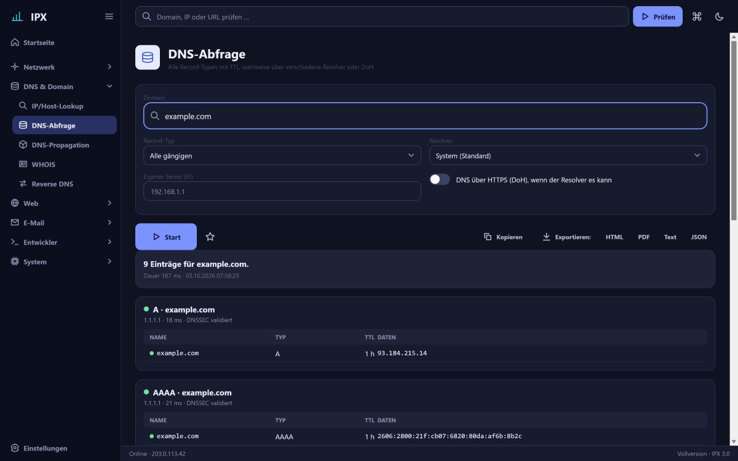Open the Record-Typ dropdown
The height and width of the screenshot is (461, 738).
pos(282,156)
